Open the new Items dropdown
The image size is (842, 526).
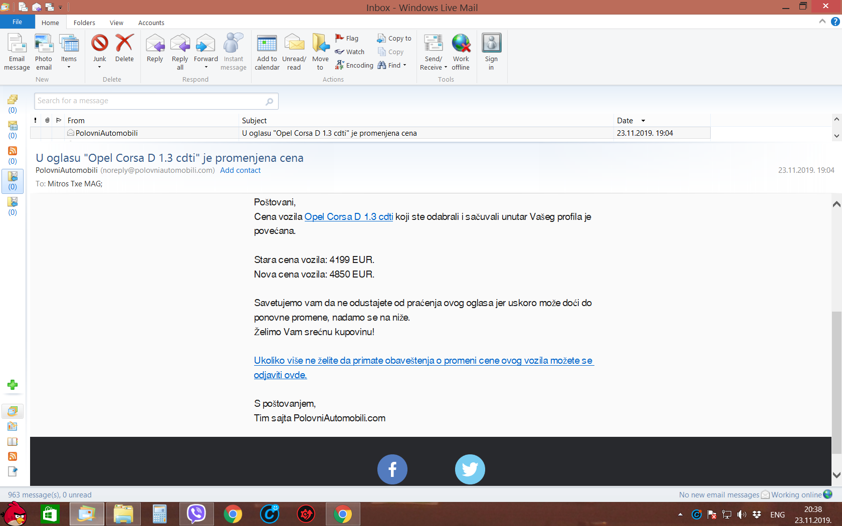tap(69, 52)
